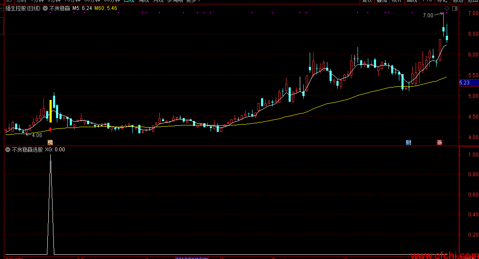Screen dimensions: 479x259
Task: Click the 强生控股(日线) stock title
Action: click(23, 8)
